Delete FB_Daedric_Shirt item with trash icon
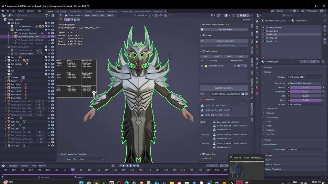Viewport: 328px width, 184px height. 245,66
